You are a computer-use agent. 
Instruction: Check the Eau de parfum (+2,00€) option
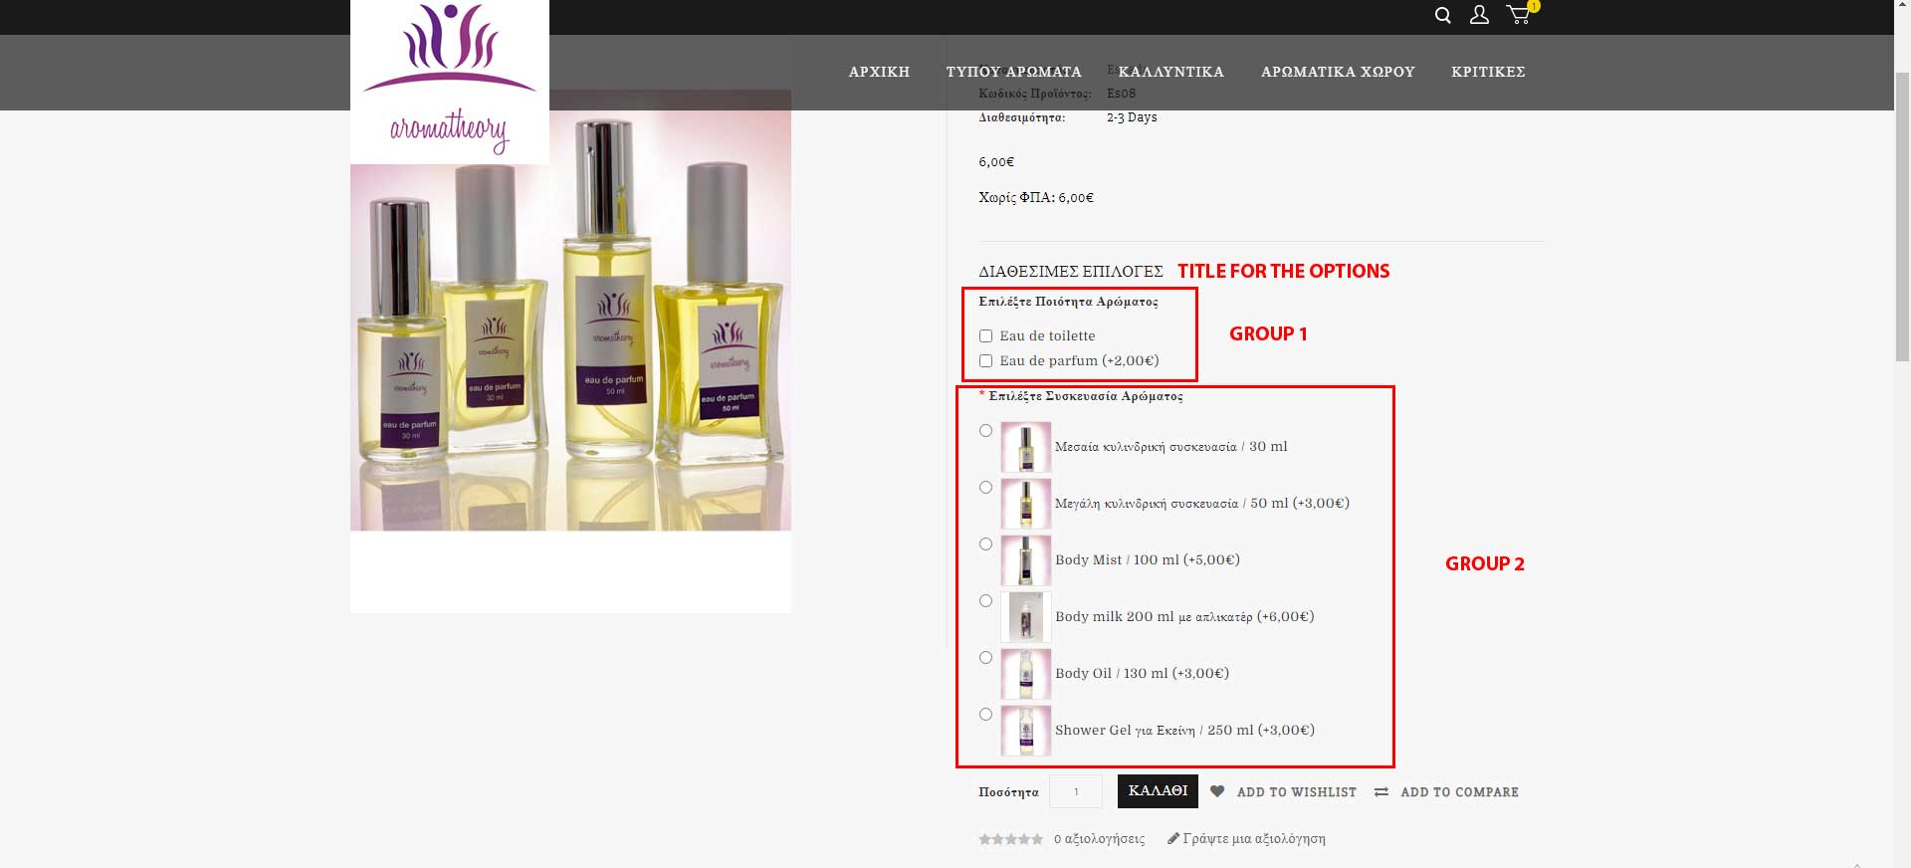[985, 361]
